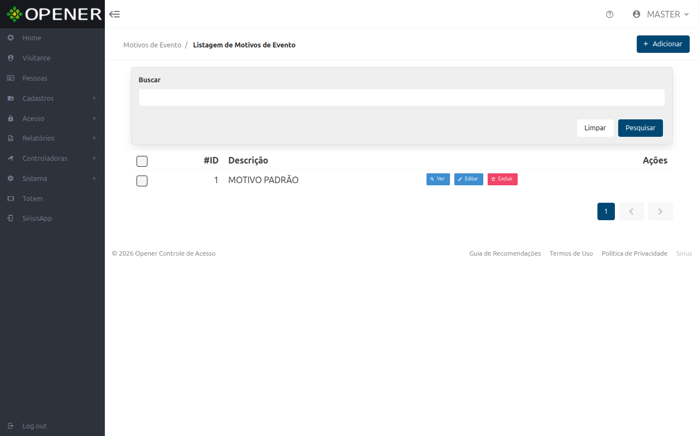This screenshot has width=699, height=436.
Task: Delete MOTIVO PADRÃO with Excluir button
Action: 502,179
